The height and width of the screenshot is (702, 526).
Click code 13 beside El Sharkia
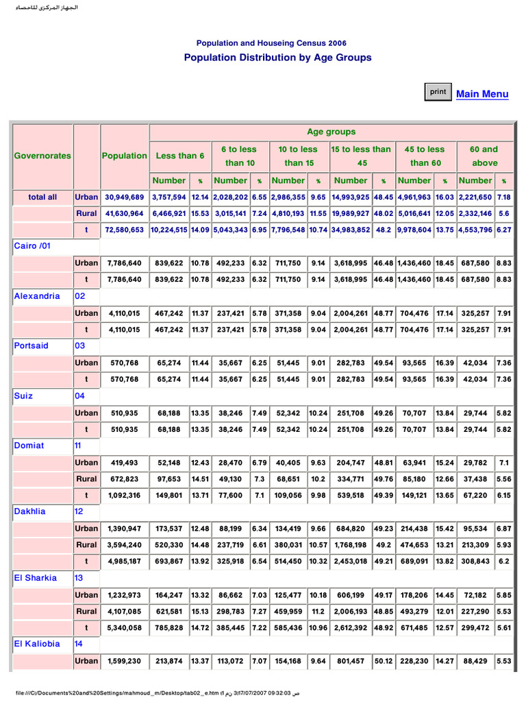coord(79,577)
